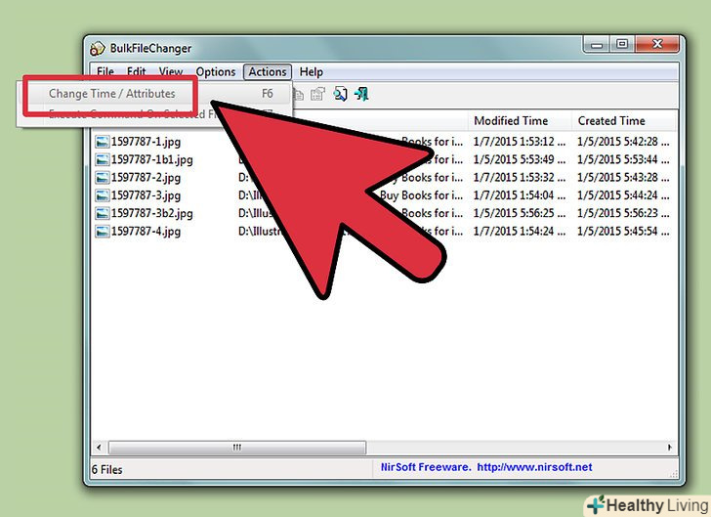
Task: Click the image icon of 1597787-4.jpg
Action: click(x=102, y=232)
